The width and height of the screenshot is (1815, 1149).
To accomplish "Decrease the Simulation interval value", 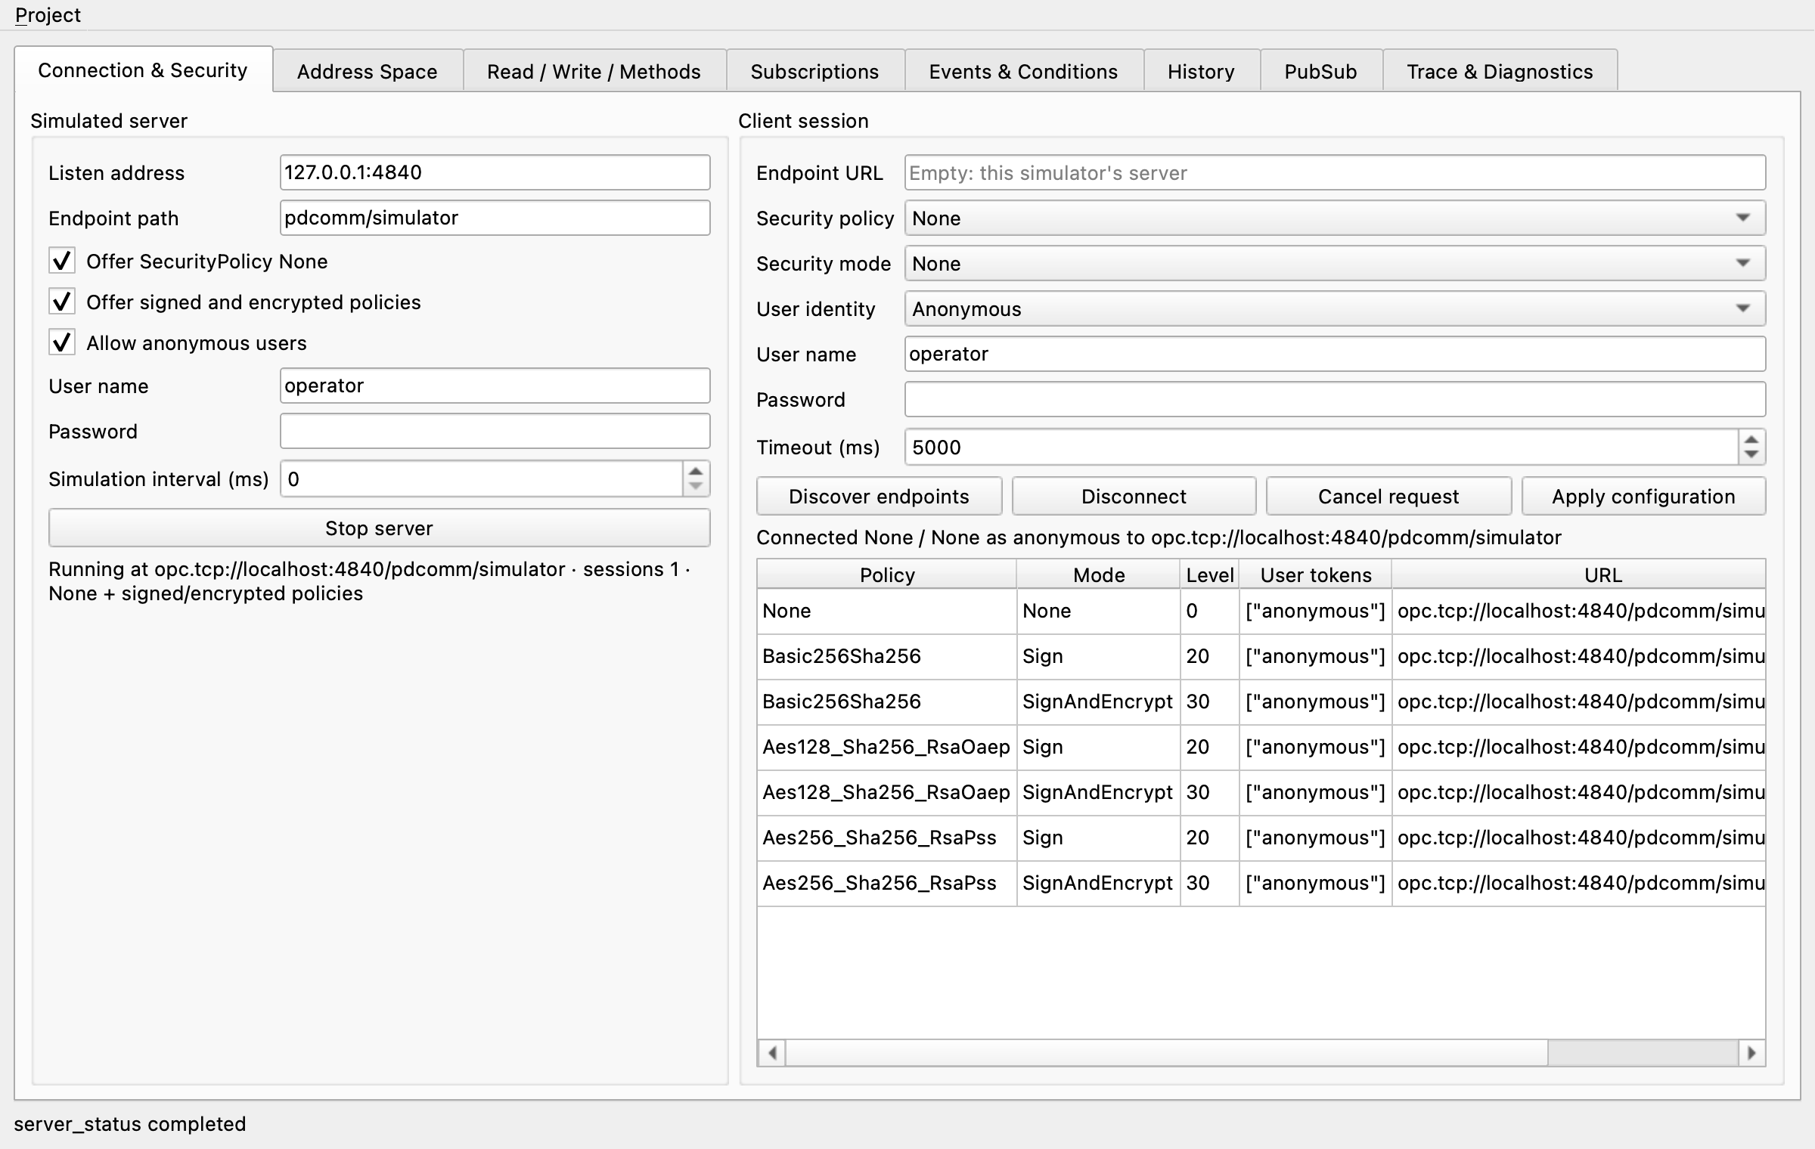I will pos(696,487).
